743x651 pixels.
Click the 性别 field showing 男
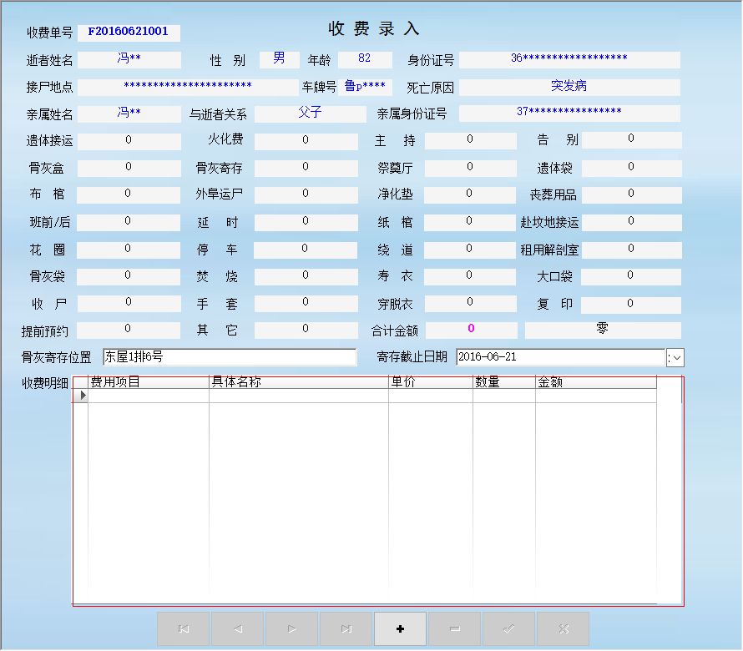click(279, 59)
